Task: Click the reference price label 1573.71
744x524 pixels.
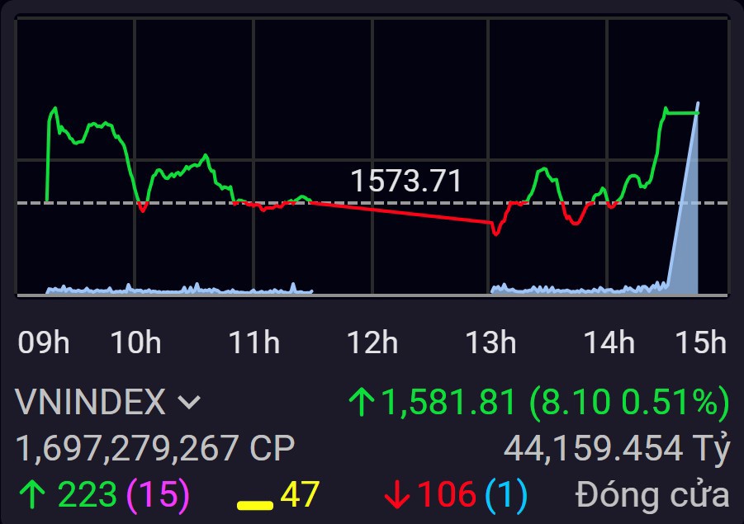Action: click(x=405, y=181)
